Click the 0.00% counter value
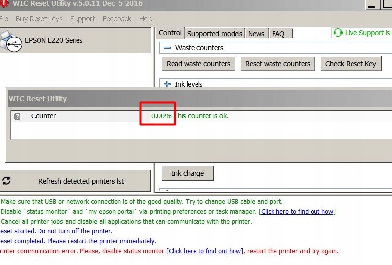Image resolution: width=392 pixels, height=265 pixels. pos(161,116)
